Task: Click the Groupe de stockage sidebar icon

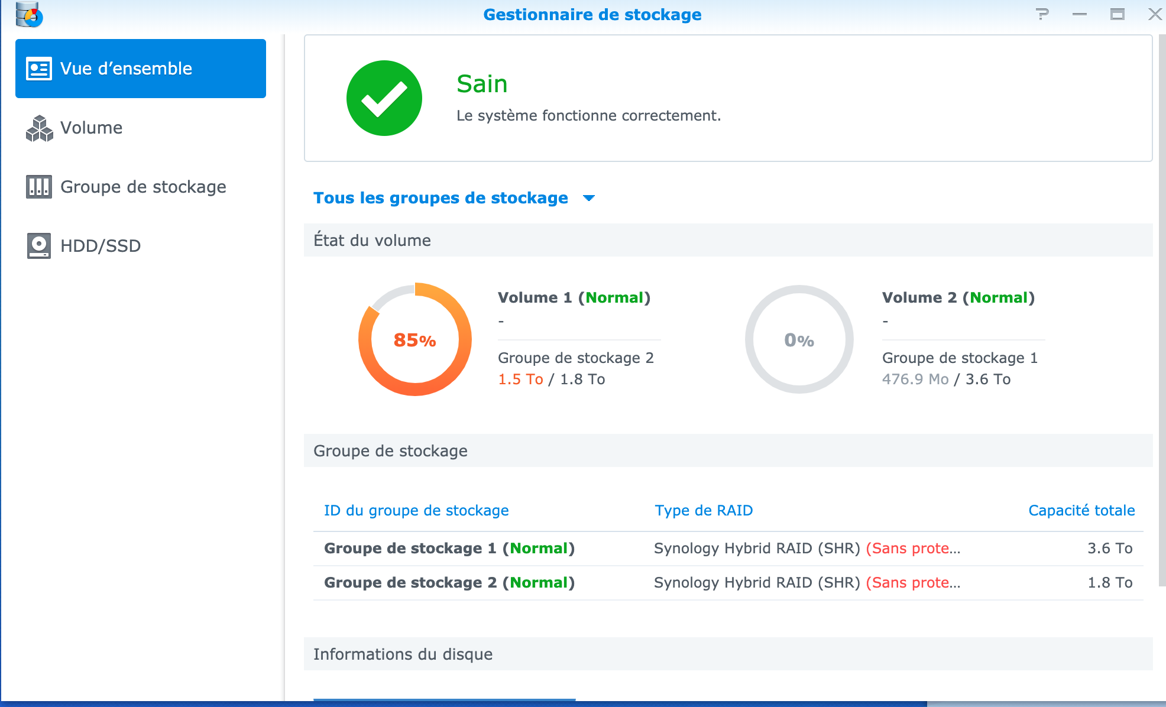Action: (39, 187)
